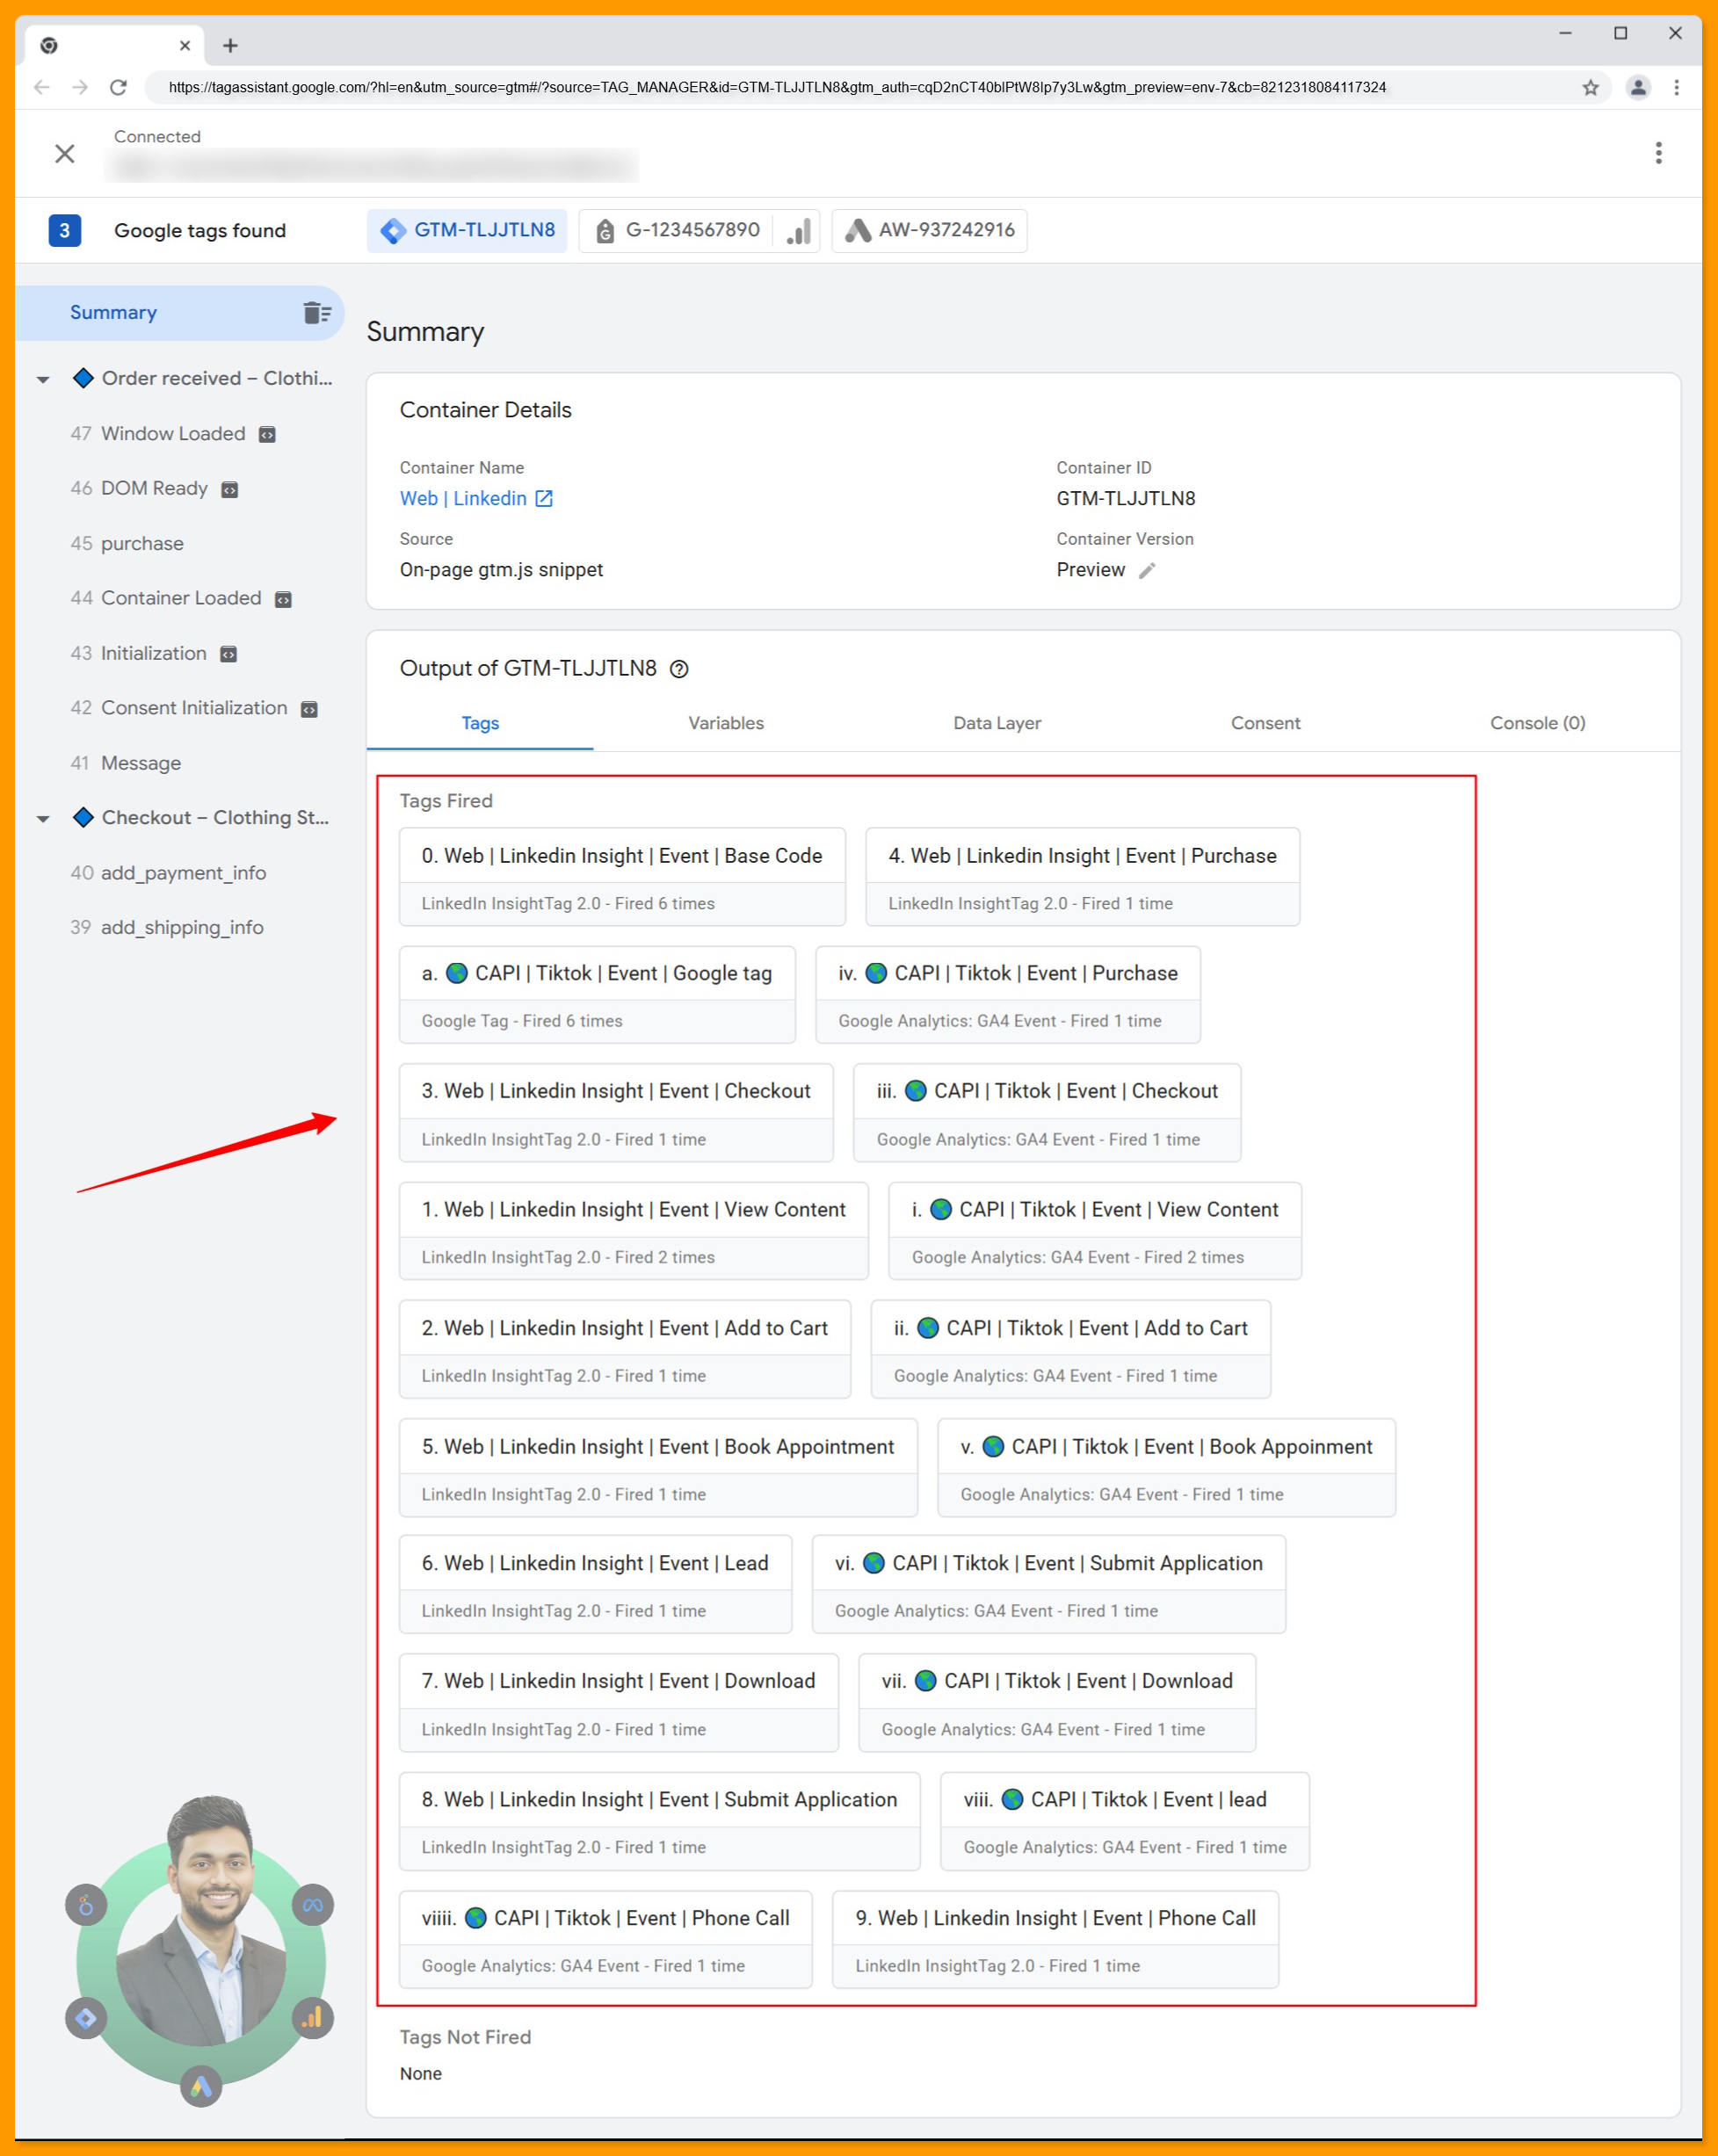
Task: Open the three-dot overflow menu at top right
Action: [x=1658, y=152]
